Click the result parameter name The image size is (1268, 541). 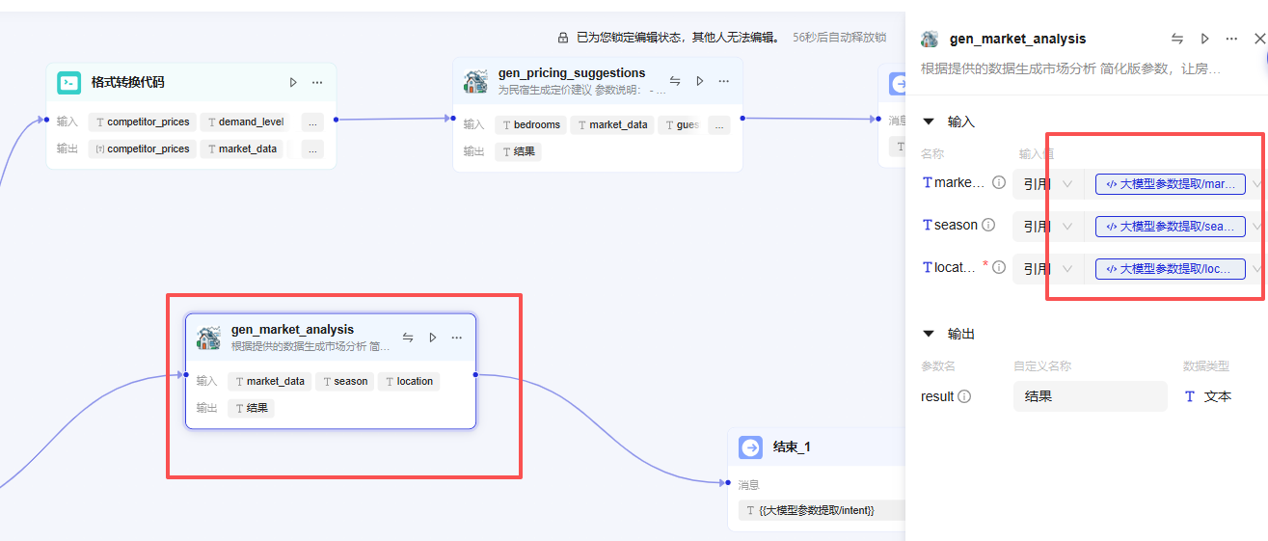point(937,396)
